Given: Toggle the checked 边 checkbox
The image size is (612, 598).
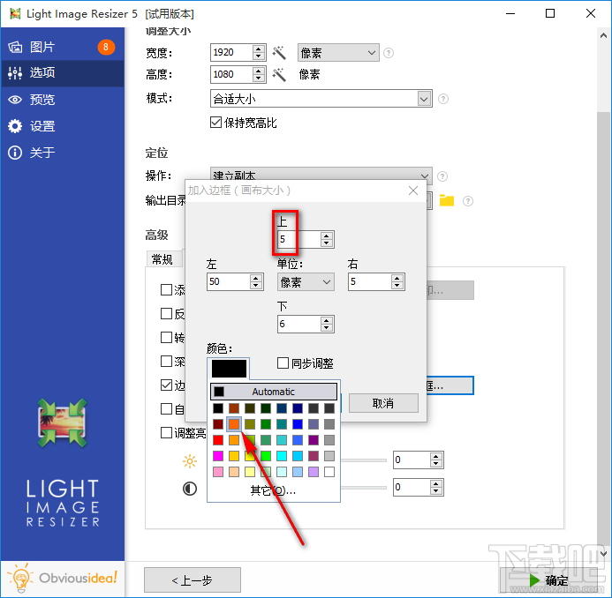Looking at the screenshot, I should (167, 385).
